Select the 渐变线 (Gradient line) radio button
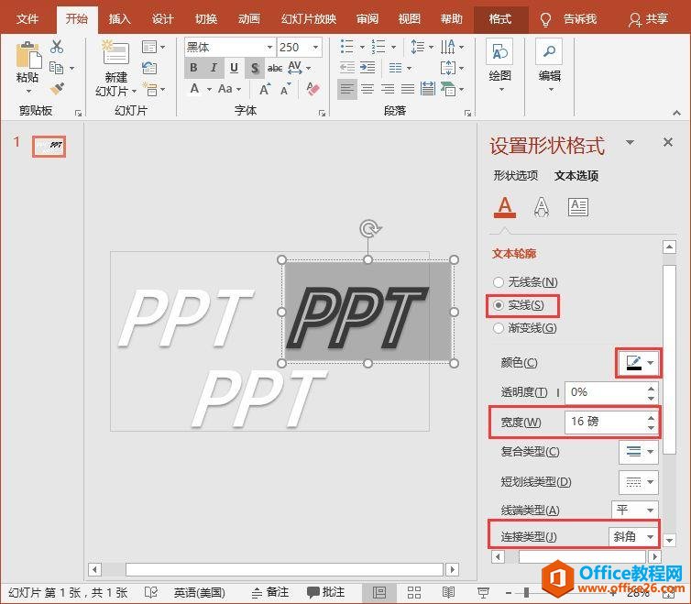The height and width of the screenshot is (604, 691). tap(499, 328)
